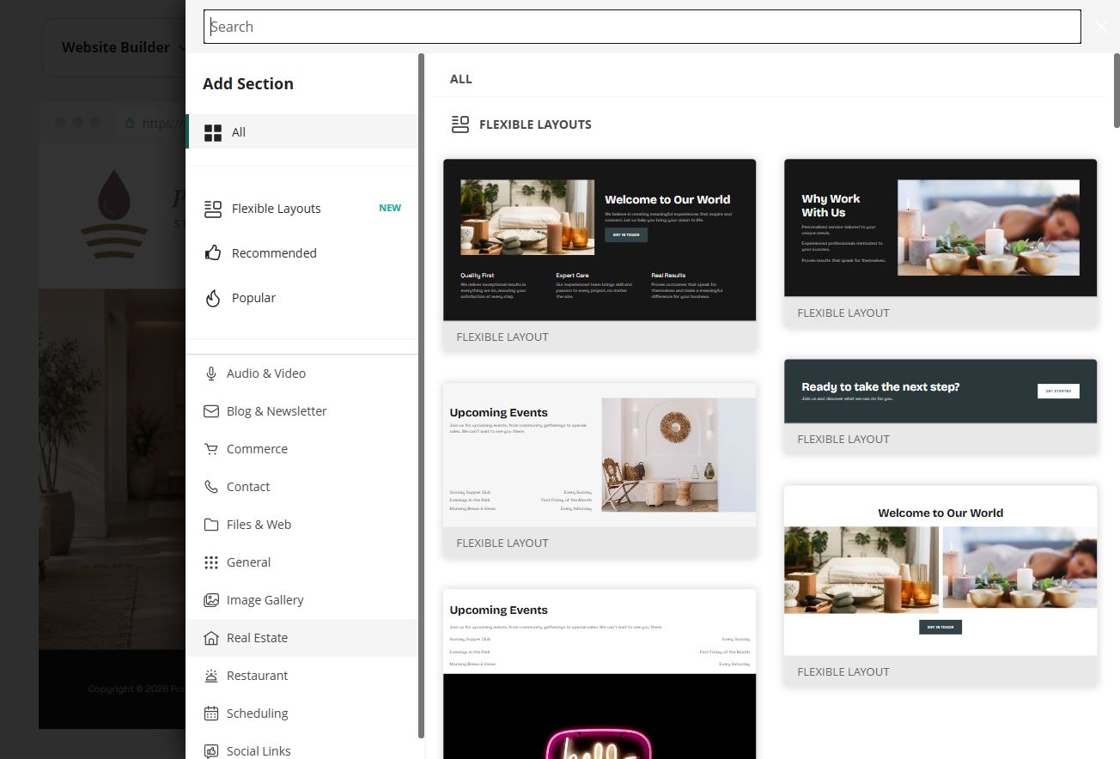
Task: Focus the Search input field
Action: click(642, 27)
